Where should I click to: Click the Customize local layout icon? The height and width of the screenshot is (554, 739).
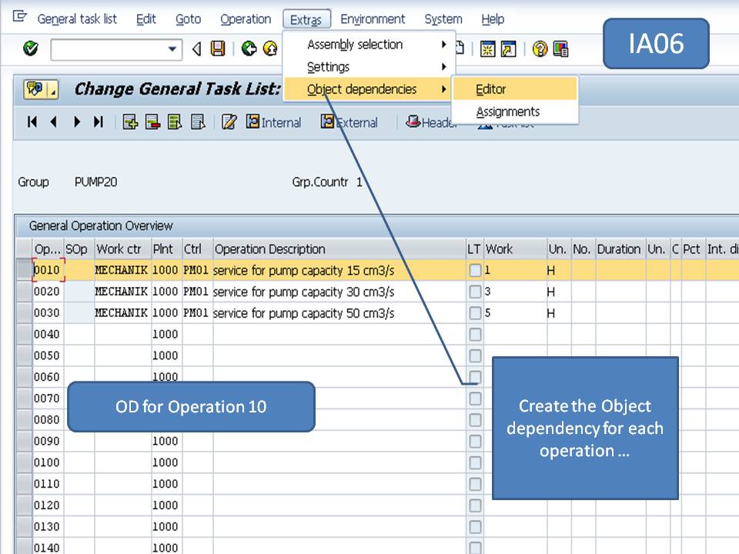coord(561,48)
